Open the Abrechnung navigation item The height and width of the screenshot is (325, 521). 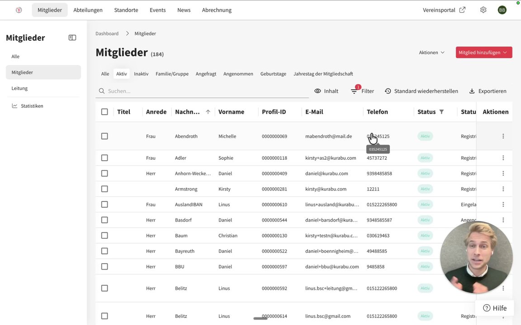point(217,10)
